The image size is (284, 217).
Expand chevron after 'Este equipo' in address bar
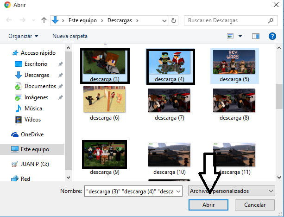tap(102, 20)
